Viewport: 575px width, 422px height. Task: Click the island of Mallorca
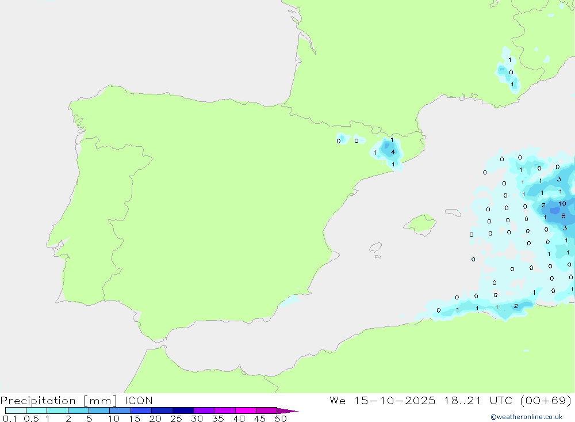click(x=421, y=223)
